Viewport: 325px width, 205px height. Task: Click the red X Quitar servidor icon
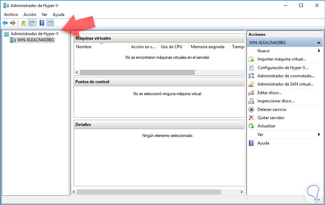pyautogui.click(x=251, y=117)
